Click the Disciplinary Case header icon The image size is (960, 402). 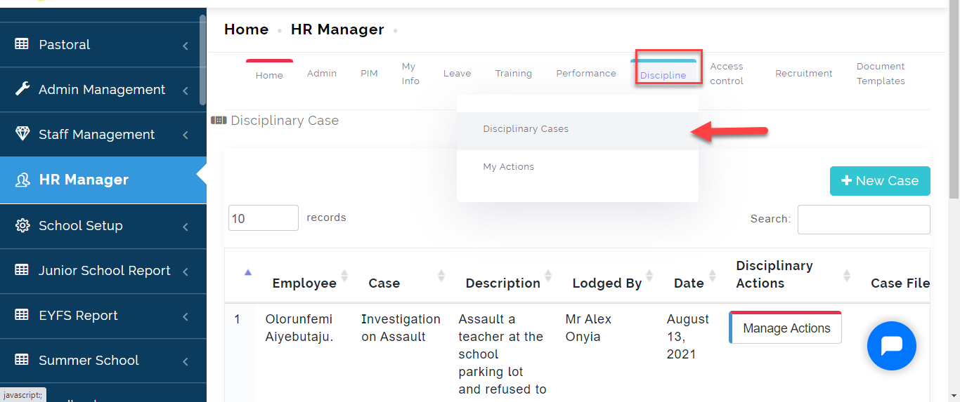(x=219, y=121)
